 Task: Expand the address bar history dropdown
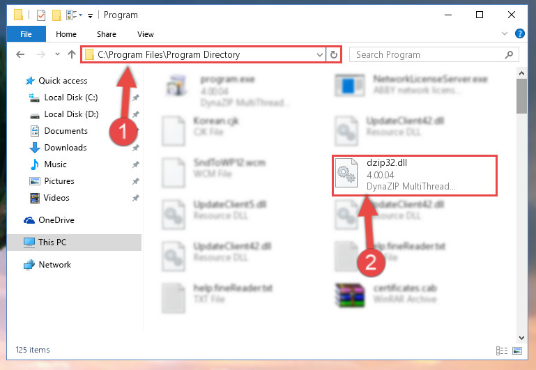click(x=320, y=54)
